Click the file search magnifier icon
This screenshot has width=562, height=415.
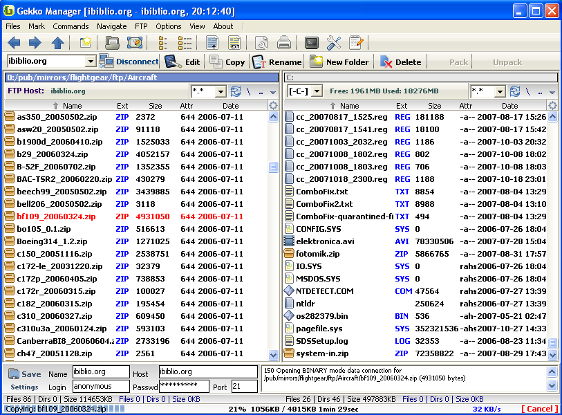[x=261, y=43]
